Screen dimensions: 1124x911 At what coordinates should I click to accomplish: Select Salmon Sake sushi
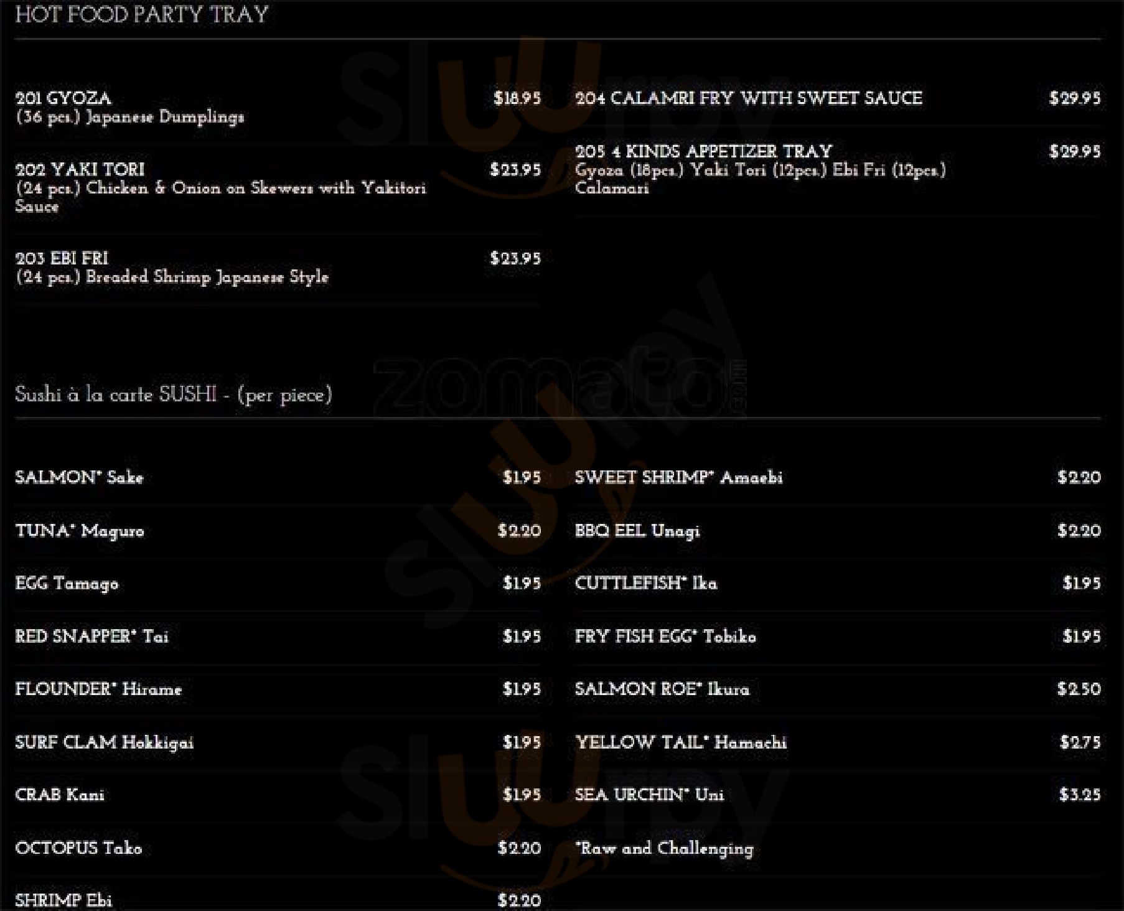pos(79,477)
